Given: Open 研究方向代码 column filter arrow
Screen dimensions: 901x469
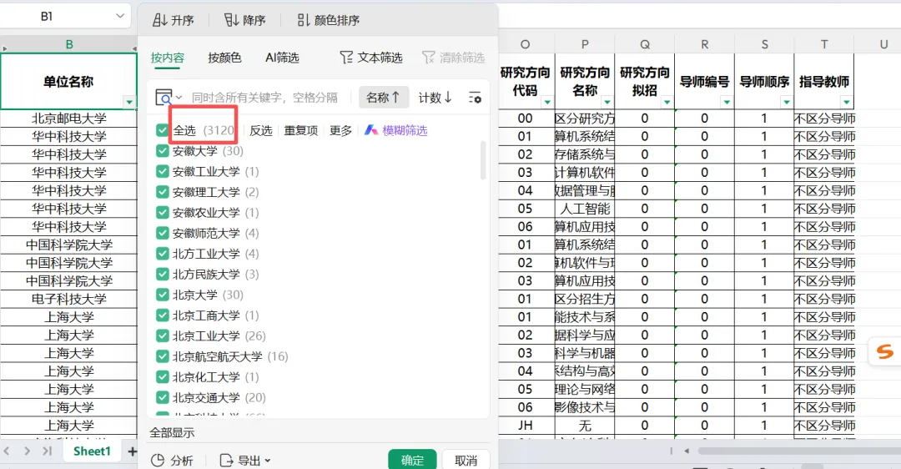Looking at the screenshot, I should coord(547,103).
